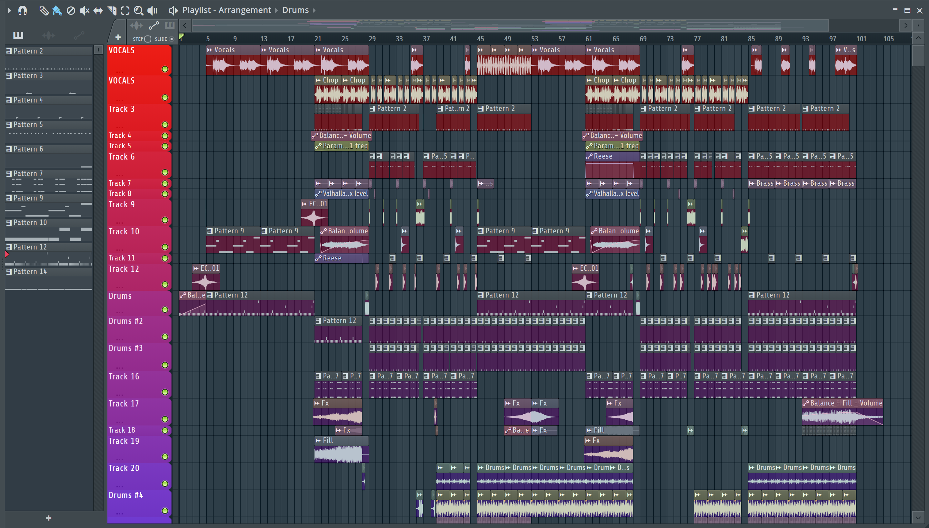Mute Track 3 with green switch
This screenshot has width=929, height=528.
[x=165, y=124]
